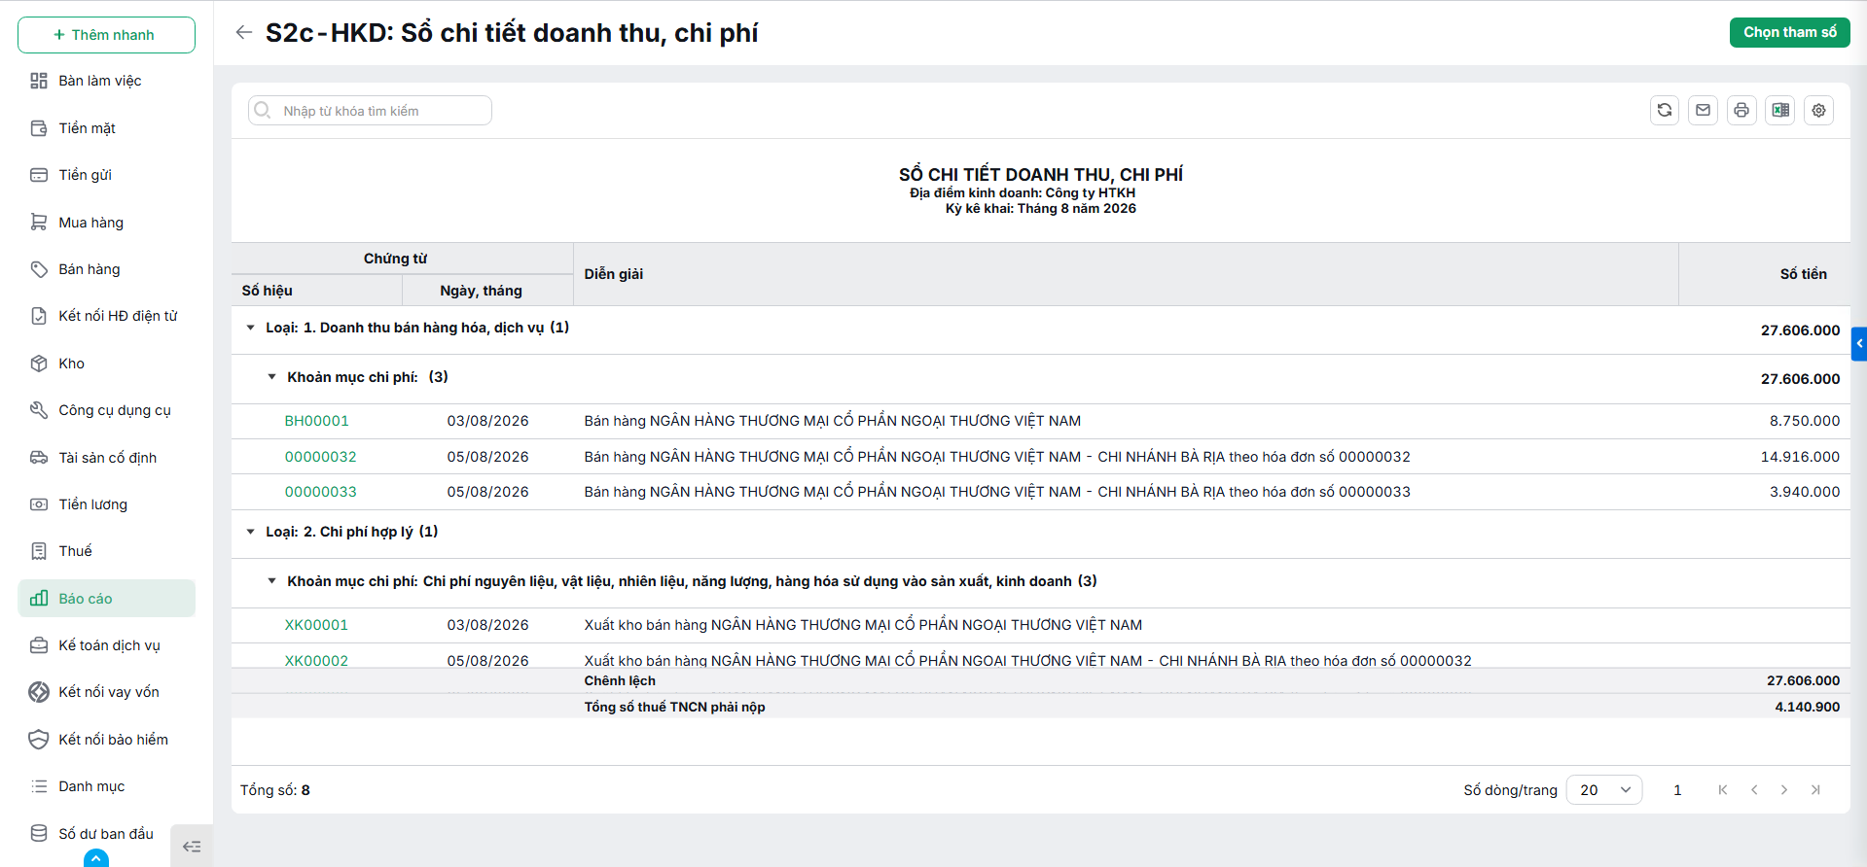The height and width of the screenshot is (867, 1867).
Task: Send the report by email icon
Action: (1703, 110)
